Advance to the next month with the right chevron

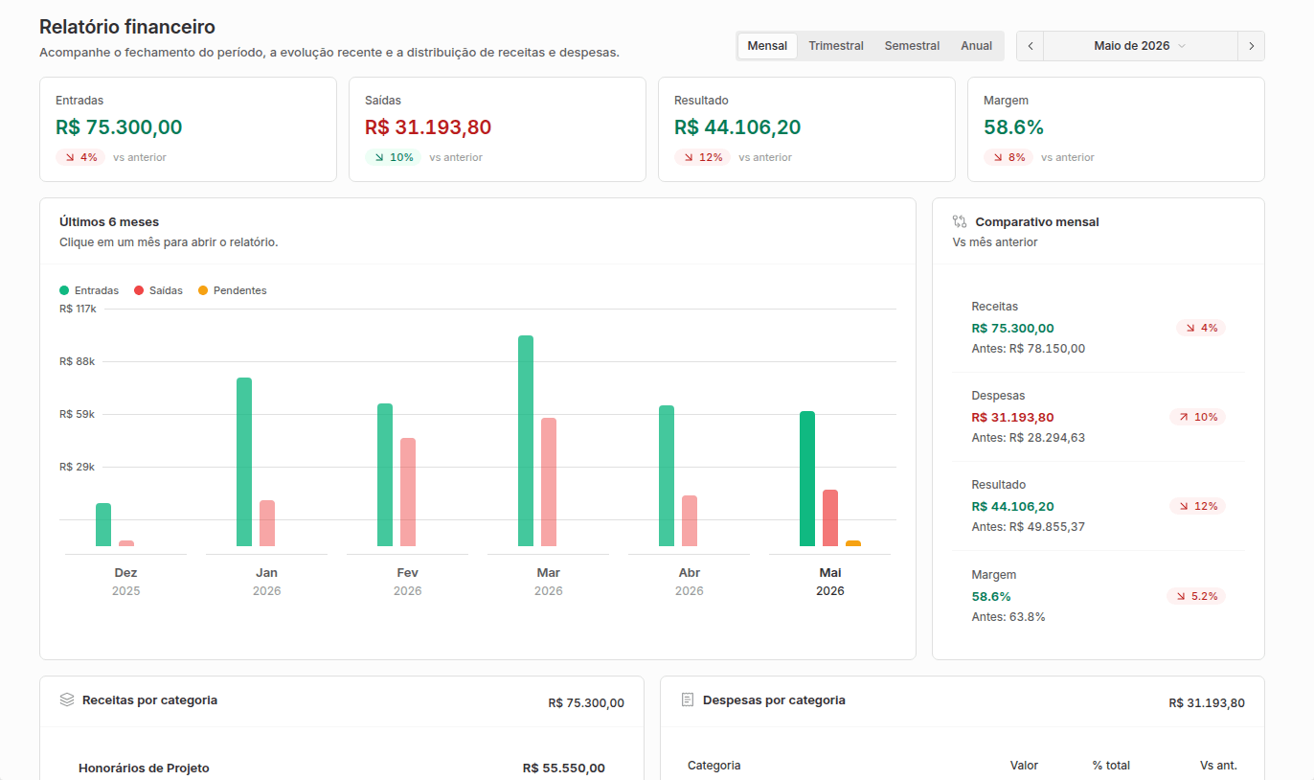[x=1251, y=46]
